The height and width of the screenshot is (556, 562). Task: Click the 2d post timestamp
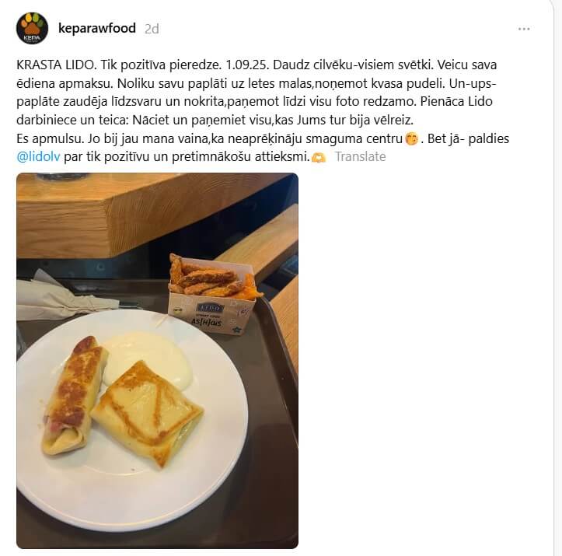tap(152, 29)
